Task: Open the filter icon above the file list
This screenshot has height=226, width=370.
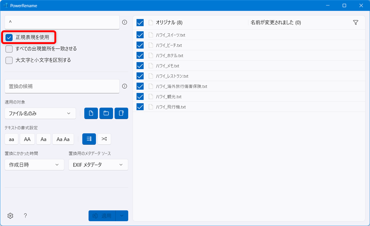Action: pyautogui.click(x=356, y=22)
